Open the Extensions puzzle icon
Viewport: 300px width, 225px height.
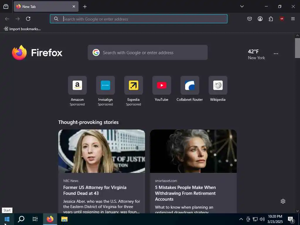(271, 19)
